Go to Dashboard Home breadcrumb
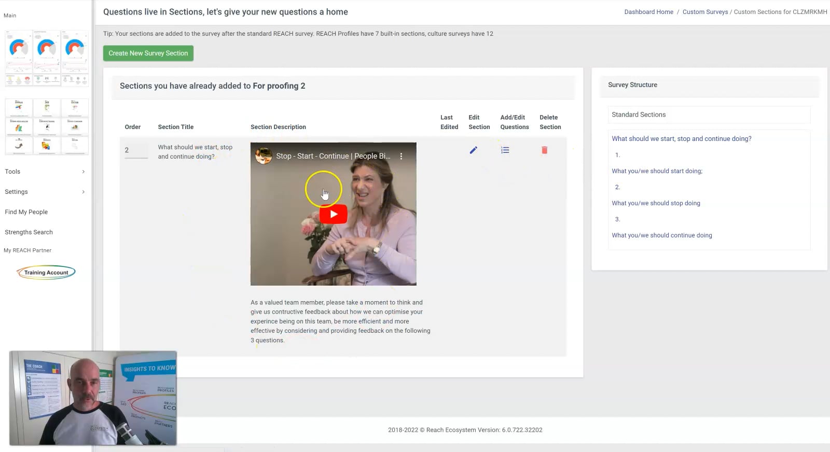 pyautogui.click(x=648, y=12)
